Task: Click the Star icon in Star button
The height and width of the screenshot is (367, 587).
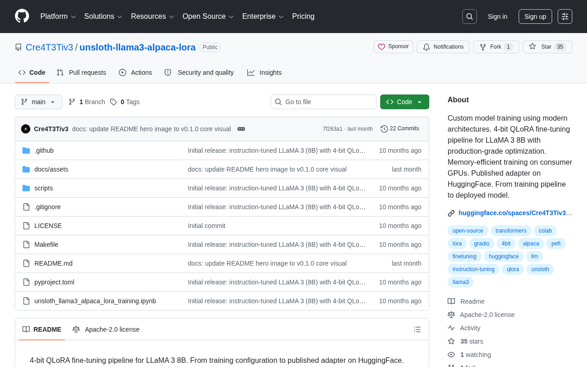Action: (x=532, y=46)
